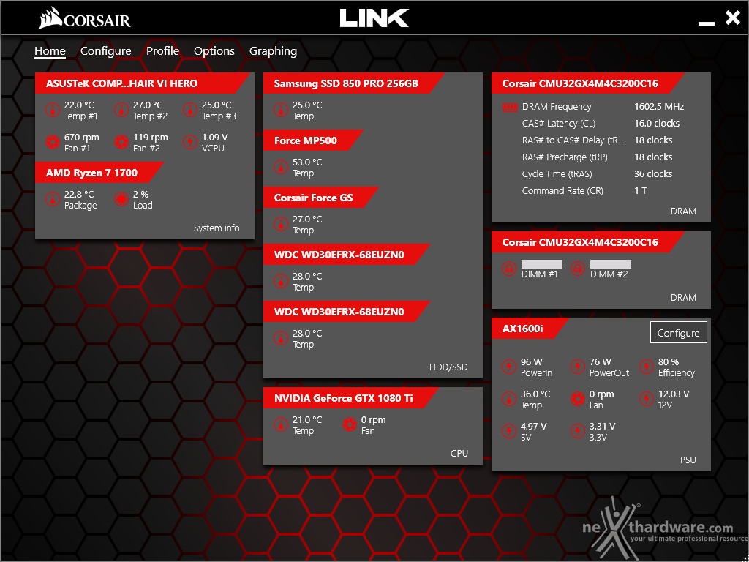749x562 pixels.
Task: Click the '53.0 °C' Force MP500 temperature
Action: [308, 162]
